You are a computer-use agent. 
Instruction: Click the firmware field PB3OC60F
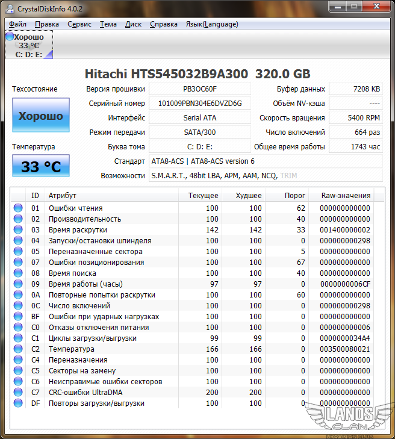200,89
